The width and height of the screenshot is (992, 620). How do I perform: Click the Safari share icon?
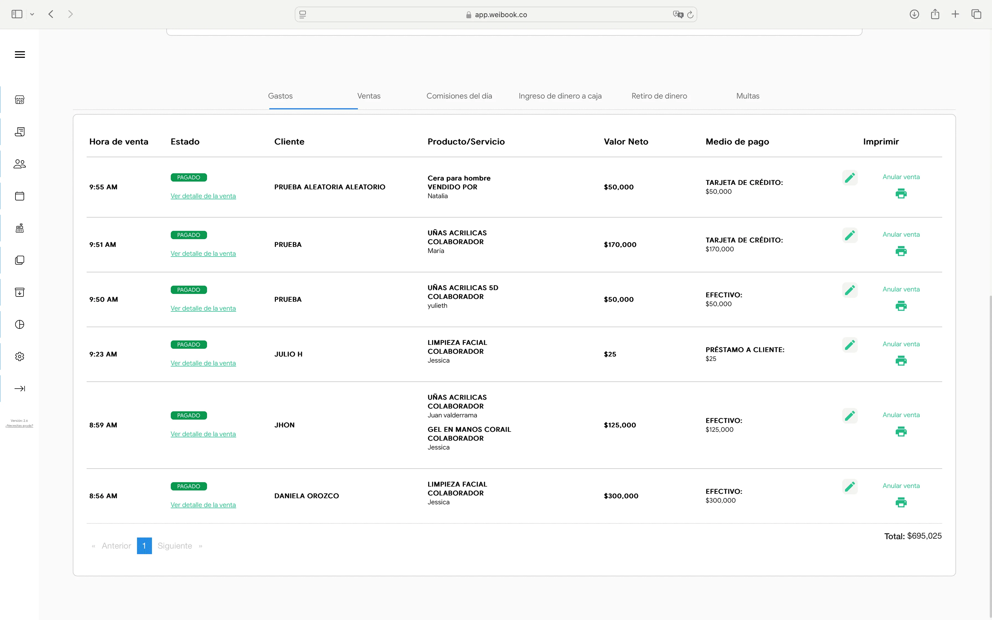(x=935, y=14)
